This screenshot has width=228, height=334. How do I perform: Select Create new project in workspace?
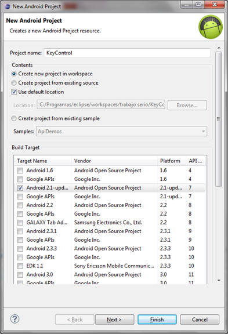(14, 74)
